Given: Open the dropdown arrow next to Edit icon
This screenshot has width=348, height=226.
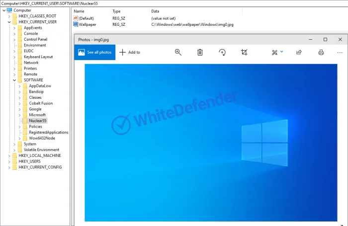Looking at the screenshot, I should tap(282, 51).
